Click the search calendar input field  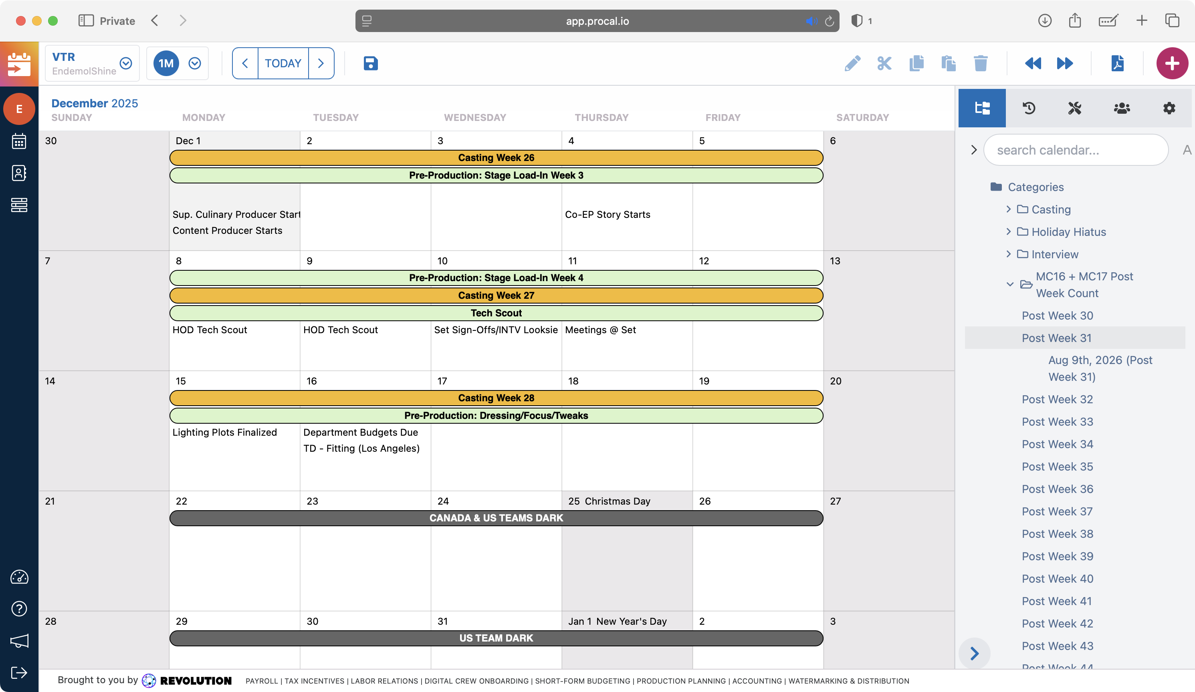tap(1076, 150)
